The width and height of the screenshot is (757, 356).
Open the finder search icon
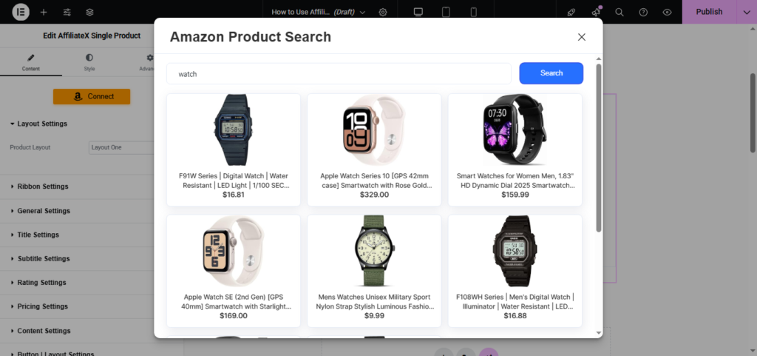(x=619, y=12)
